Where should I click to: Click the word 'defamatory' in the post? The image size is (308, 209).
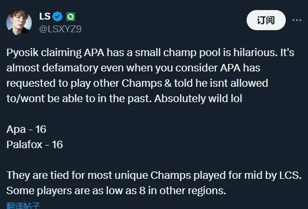click(70, 68)
